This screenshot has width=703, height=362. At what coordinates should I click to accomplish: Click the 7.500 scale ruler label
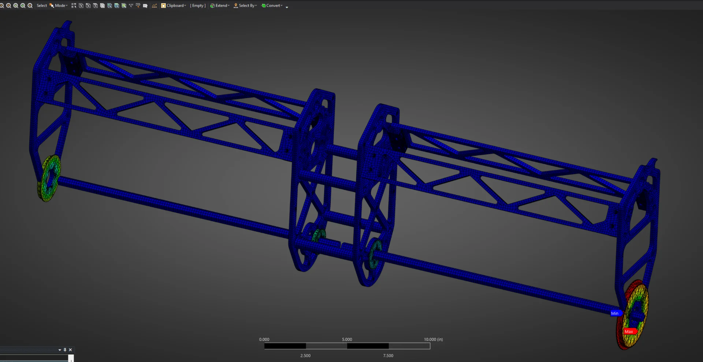[x=388, y=355]
